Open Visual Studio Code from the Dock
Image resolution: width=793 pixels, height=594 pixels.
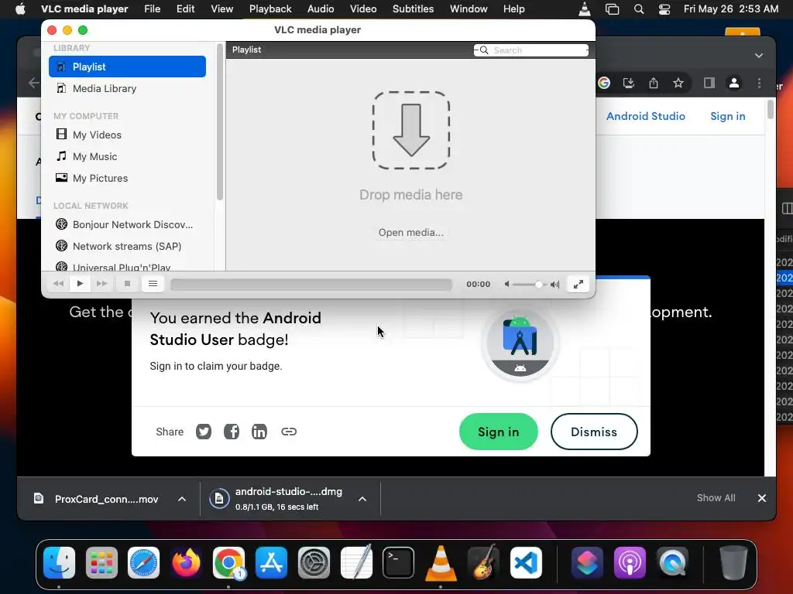[x=526, y=563]
